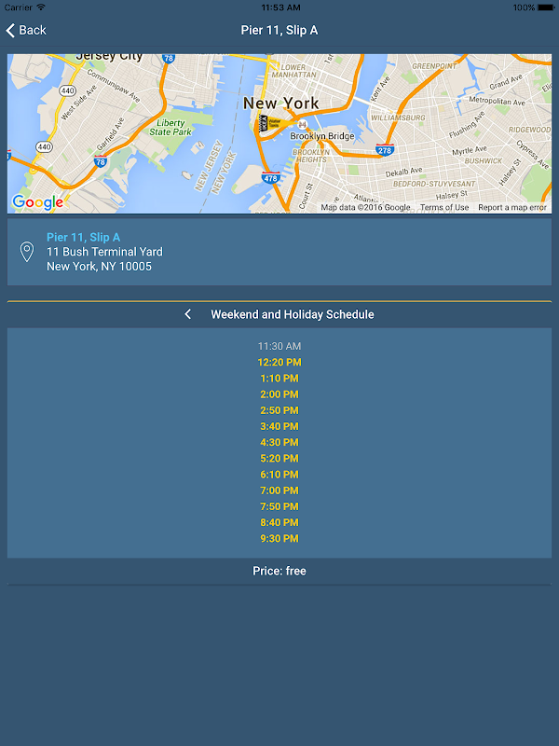Click the location pin icon beside address
The image size is (559, 746).
coord(27,252)
